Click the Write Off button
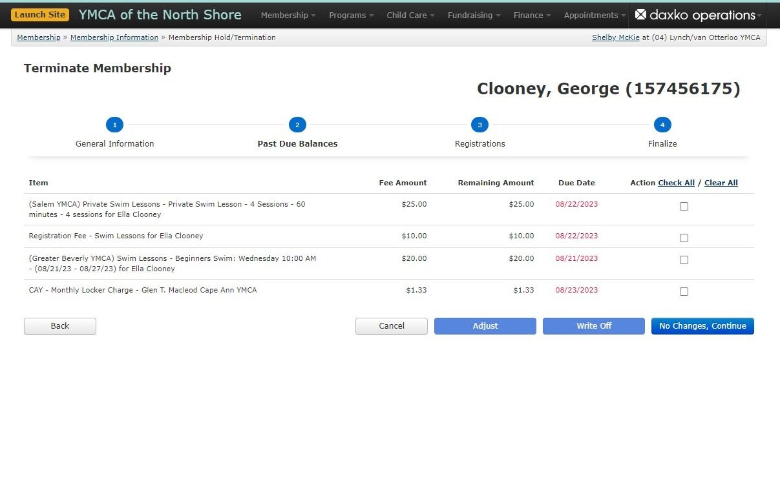Screen dimensions: 780x485 594,326
